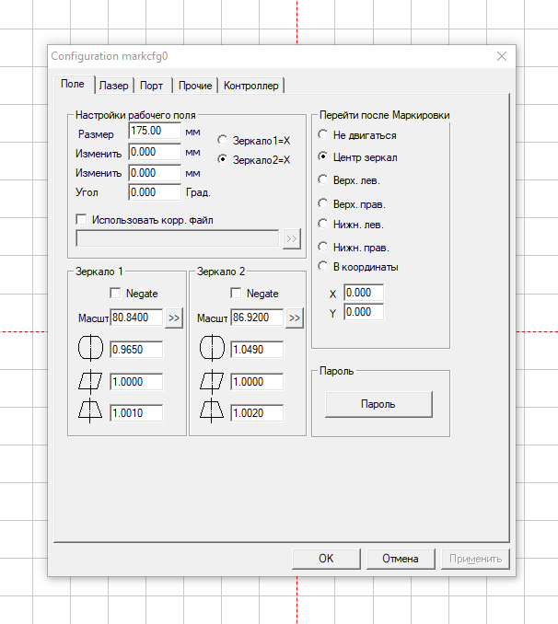Image resolution: width=558 pixels, height=624 pixels.
Task: Open the Порт tab
Action: tap(152, 86)
